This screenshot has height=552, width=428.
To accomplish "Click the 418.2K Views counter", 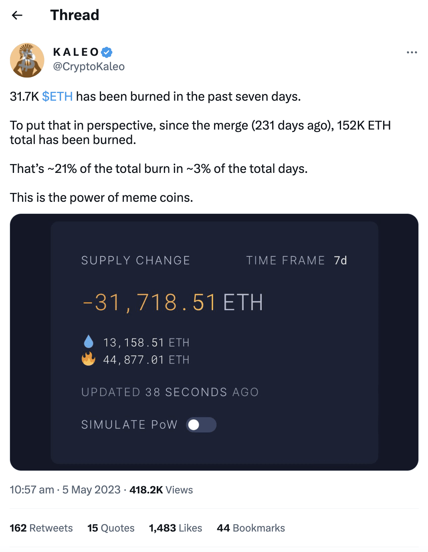I will [161, 490].
